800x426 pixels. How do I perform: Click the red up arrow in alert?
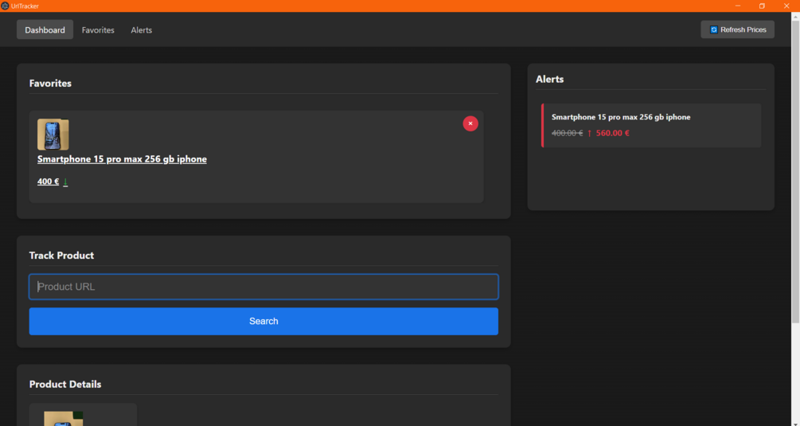(x=589, y=133)
